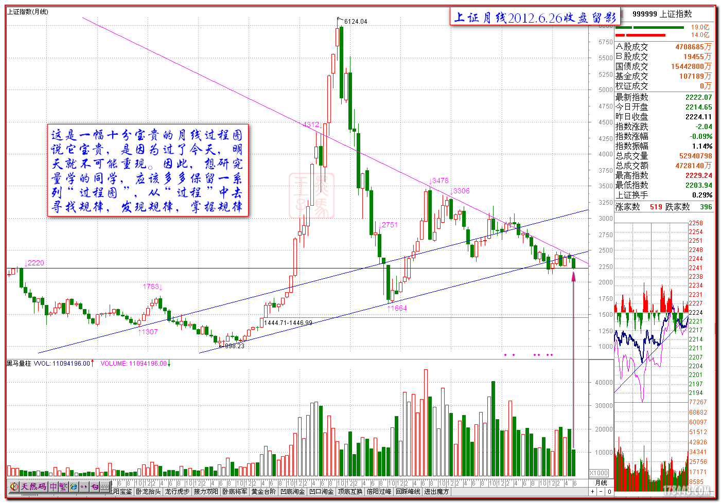The height and width of the screenshot is (503, 721).
Task: Switch to the 卧底将军 indicator tab
Action: point(235,492)
